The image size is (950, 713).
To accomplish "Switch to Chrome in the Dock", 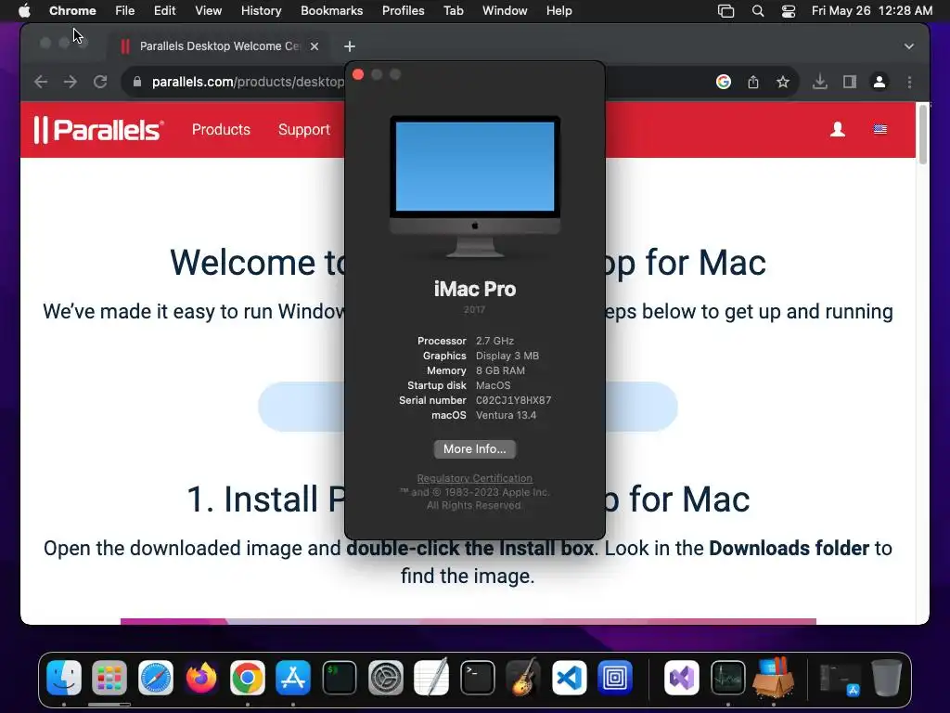I will point(247,677).
